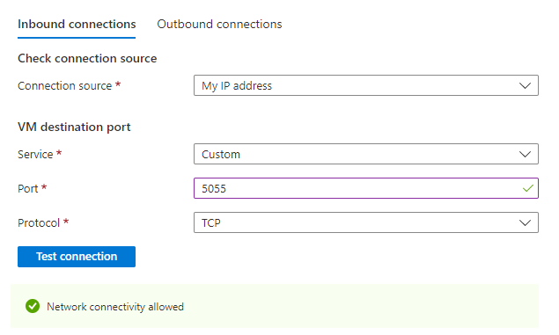This screenshot has width=559, height=335.
Task: Open the My IP address dropdown
Action: click(x=366, y=85)
